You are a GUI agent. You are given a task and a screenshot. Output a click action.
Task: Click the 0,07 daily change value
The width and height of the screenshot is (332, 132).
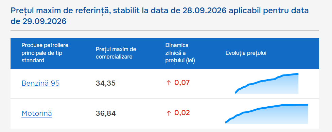pos(182,83)
